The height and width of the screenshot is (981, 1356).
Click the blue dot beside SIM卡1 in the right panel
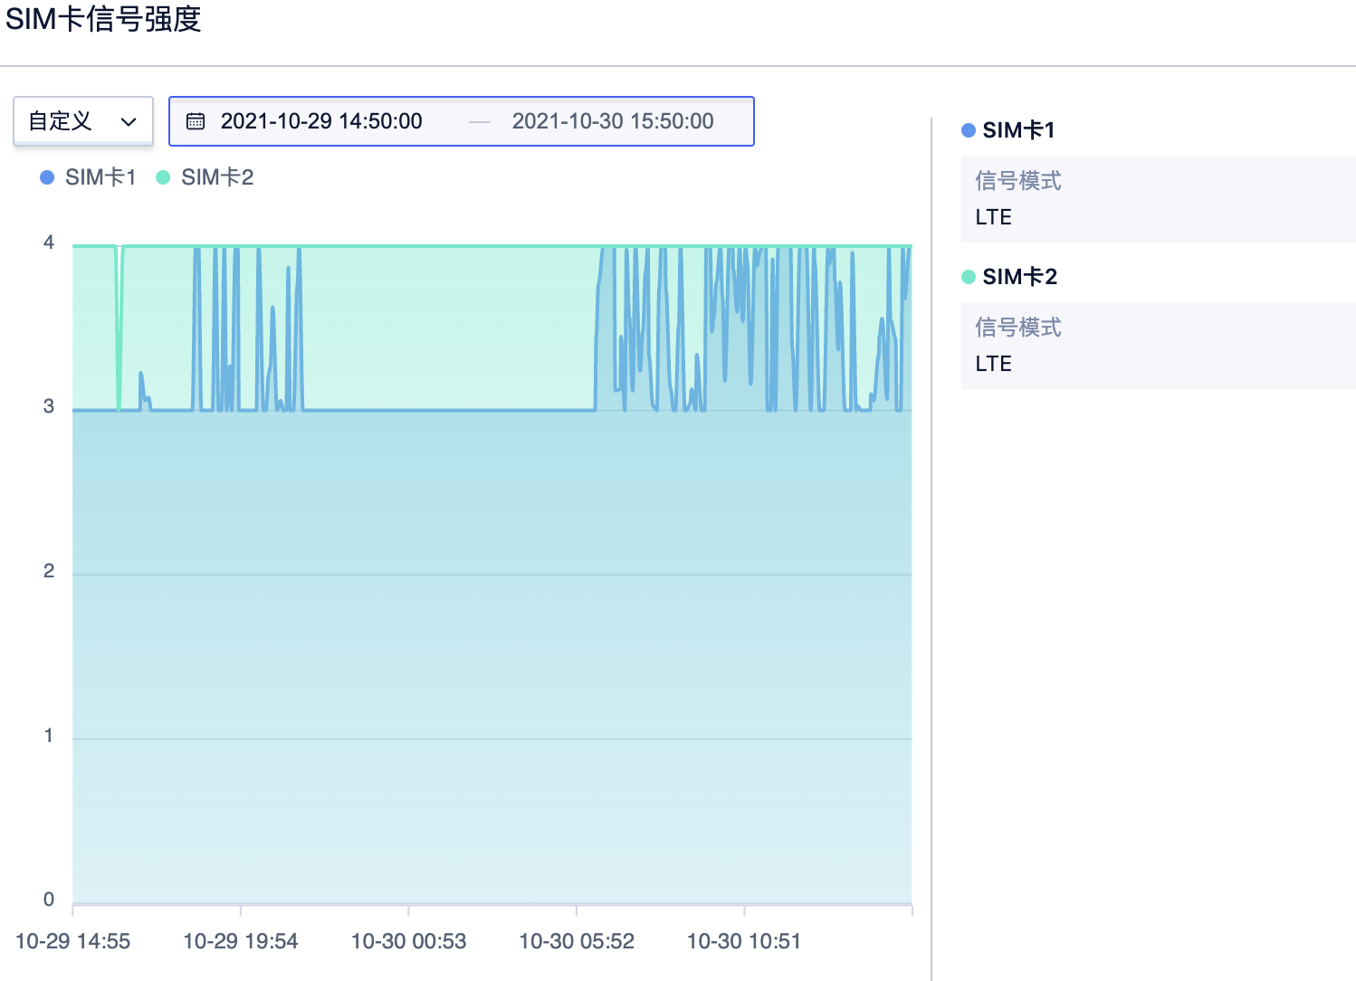tap(968, 130)
